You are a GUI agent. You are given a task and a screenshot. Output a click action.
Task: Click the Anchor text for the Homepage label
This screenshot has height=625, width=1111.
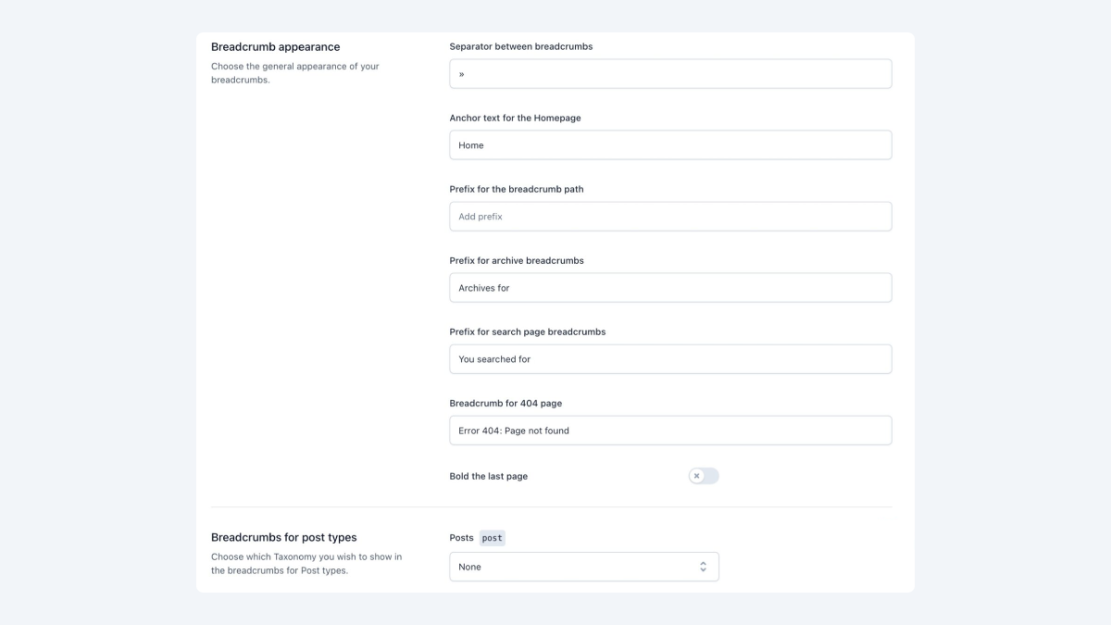click(515, 118)
